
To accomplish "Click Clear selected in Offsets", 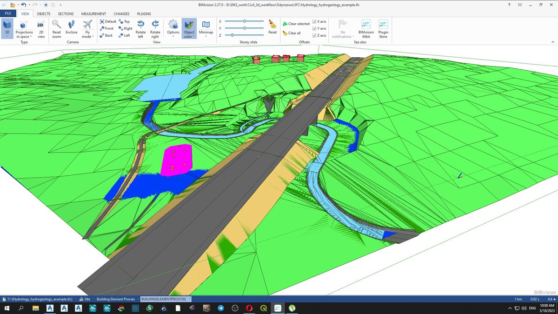I will (296, 24).
